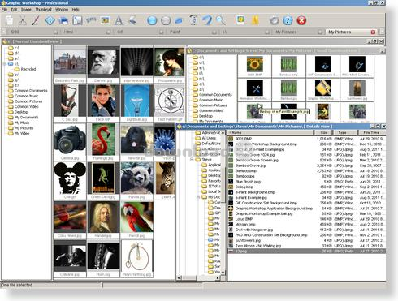
Task: Select Common Music in small thumbnail window tree
Action: 211,100
